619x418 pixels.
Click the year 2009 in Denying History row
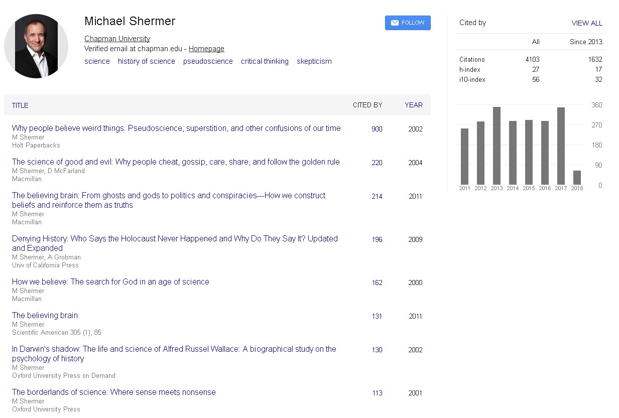click(415, 239)
